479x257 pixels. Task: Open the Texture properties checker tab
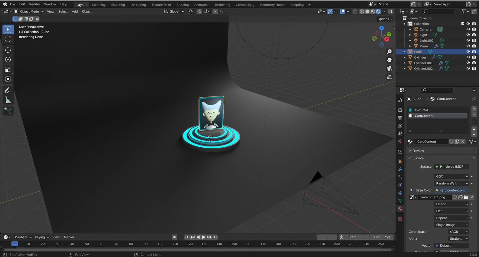(400, 219)
